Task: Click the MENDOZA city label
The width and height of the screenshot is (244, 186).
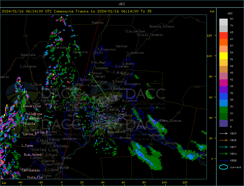Action: tap(73, 89)
